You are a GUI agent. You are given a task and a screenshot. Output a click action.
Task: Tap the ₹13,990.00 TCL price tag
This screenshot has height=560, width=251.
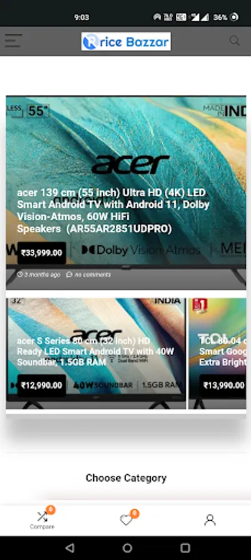click(x=224, y=385)
